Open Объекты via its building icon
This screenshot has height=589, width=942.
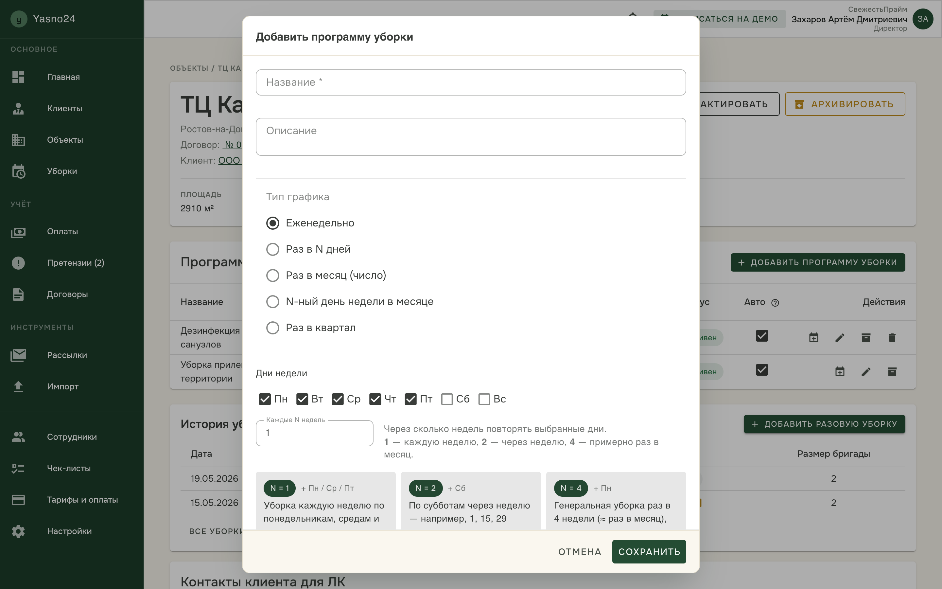click(x=18, y=140)
